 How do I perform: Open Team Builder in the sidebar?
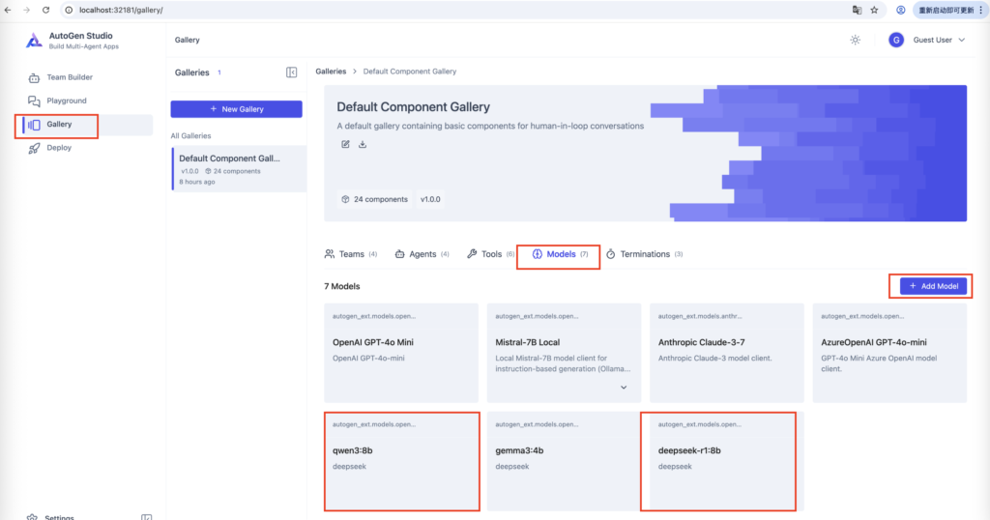click(x=61, y=77)
